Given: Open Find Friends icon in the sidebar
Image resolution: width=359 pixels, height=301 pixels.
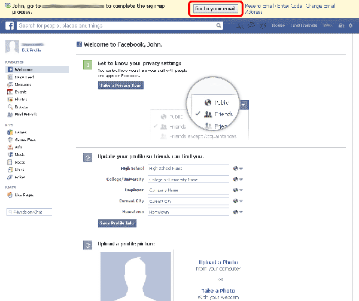Looking at the screenshot, I should [10, 114].
